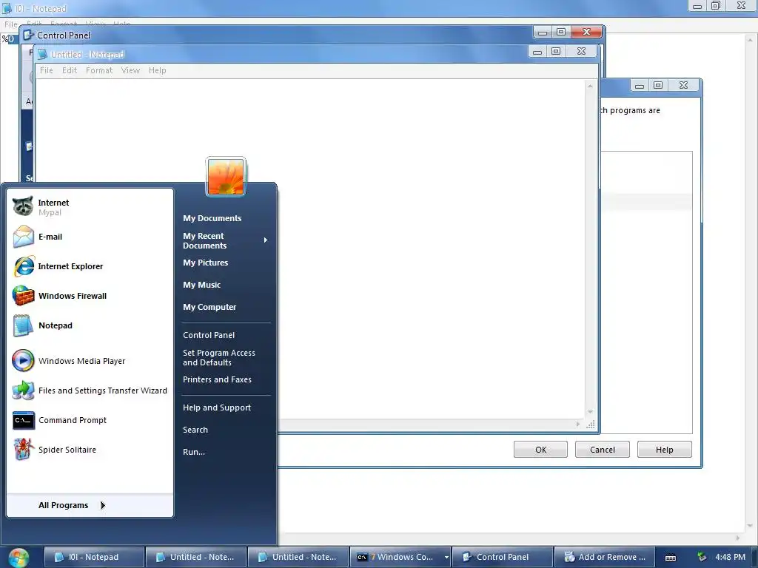The width and height of the screenshot is (758, 568).
Task: Click the Start orb button
Action: pyautogui.click(x=19, y=558)
